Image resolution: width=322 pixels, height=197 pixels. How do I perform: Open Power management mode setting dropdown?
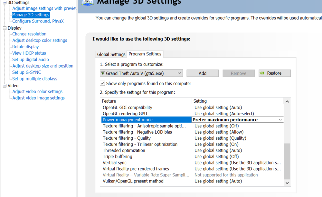click(x=280, y=120)
